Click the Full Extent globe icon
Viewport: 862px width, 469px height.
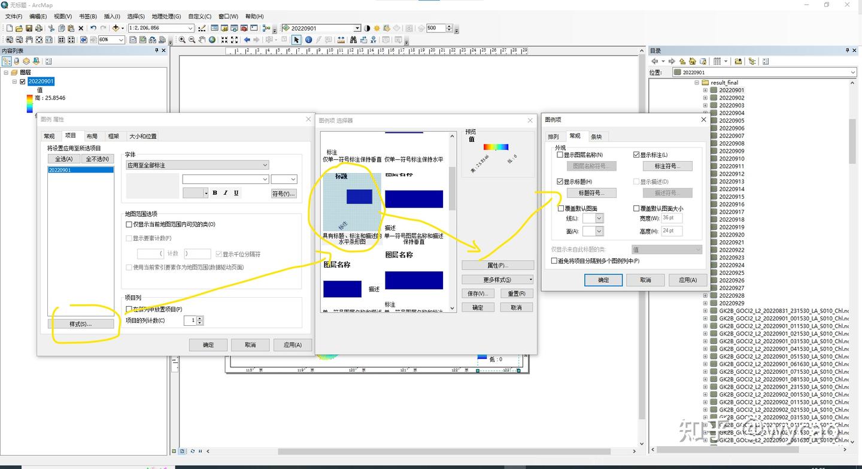tap(213, 40)
